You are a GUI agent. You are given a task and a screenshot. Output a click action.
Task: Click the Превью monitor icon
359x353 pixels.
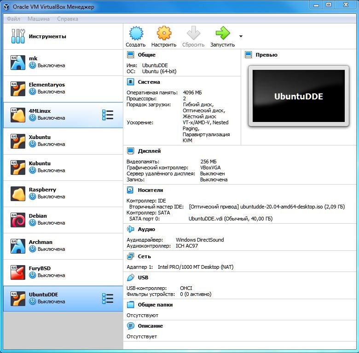249,55
